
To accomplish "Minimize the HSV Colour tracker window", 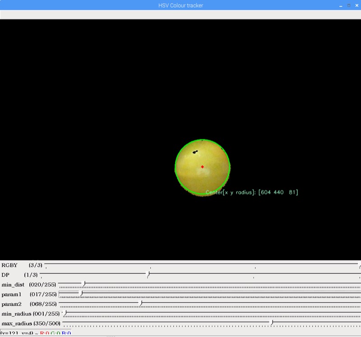I will 341,5.
